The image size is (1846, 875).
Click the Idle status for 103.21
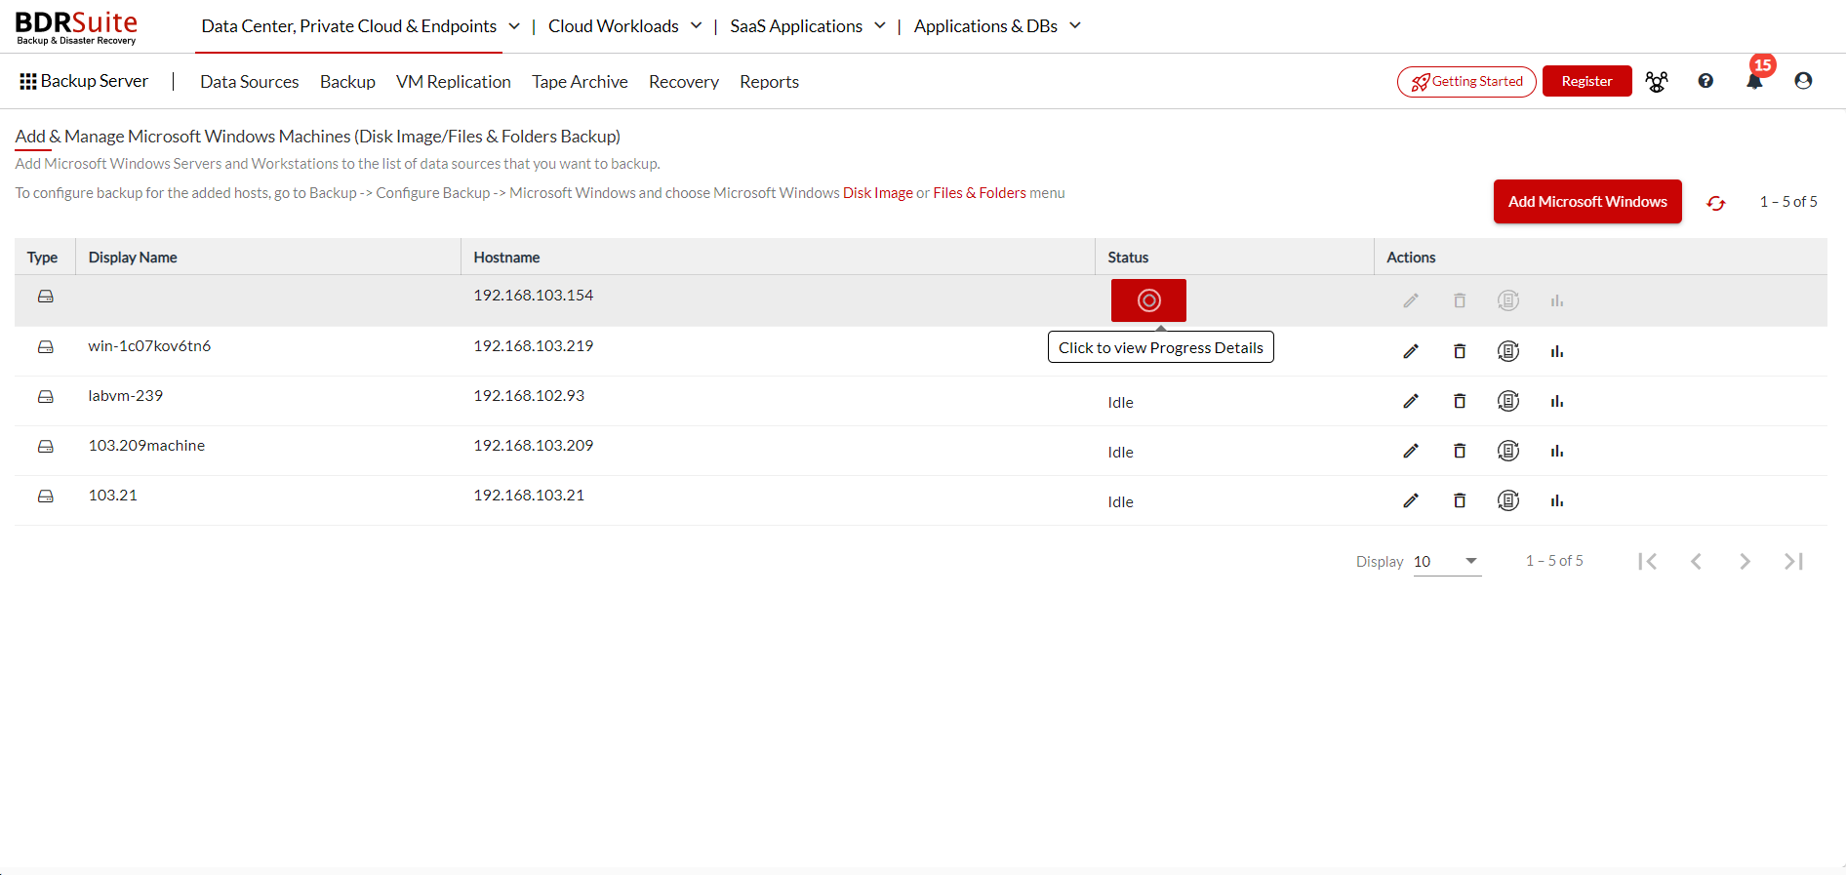tap(1120, 502)
